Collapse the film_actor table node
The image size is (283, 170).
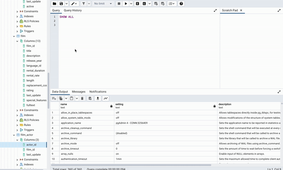[x=14, y=135]
